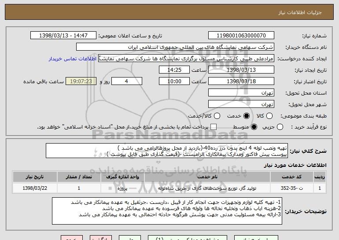Click the request creator name field
Image resolution: width=339 pixels, height=240 pixels.
(x=186, y=59)
